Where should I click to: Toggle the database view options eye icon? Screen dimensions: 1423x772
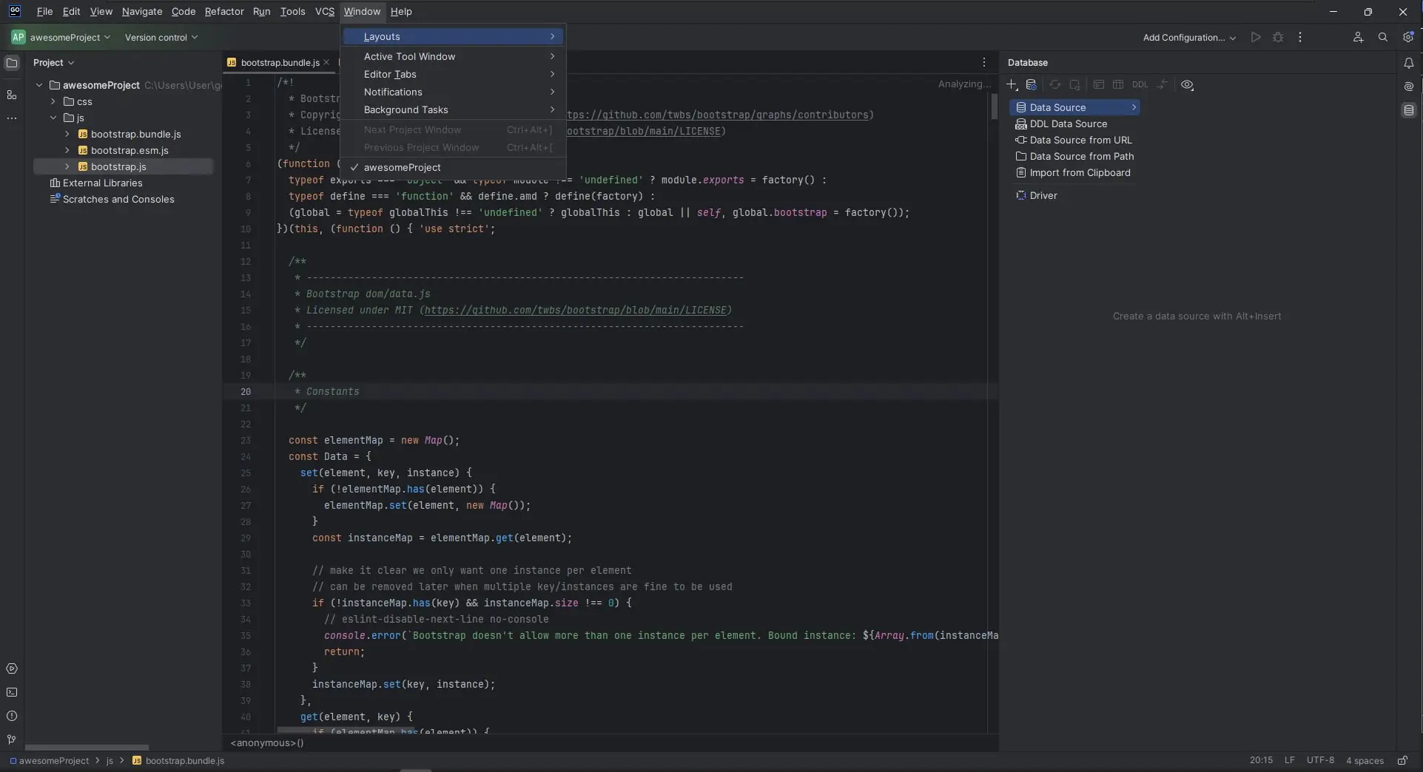[x=1187, y=85]
